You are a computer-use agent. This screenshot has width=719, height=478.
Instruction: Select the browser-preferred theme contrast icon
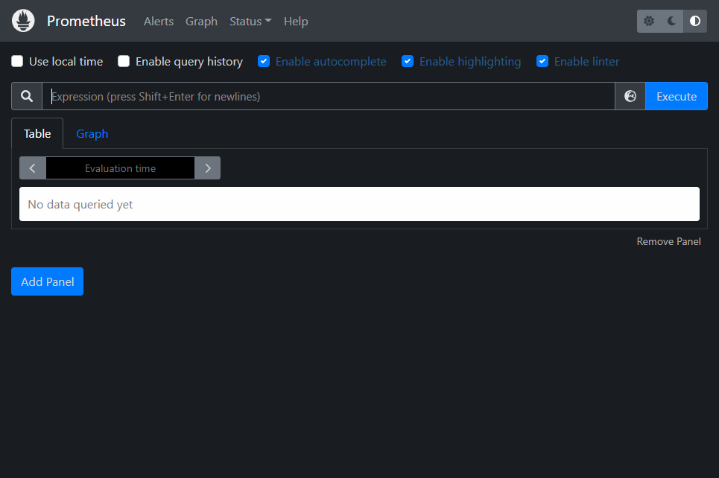[x=695, y=21]
